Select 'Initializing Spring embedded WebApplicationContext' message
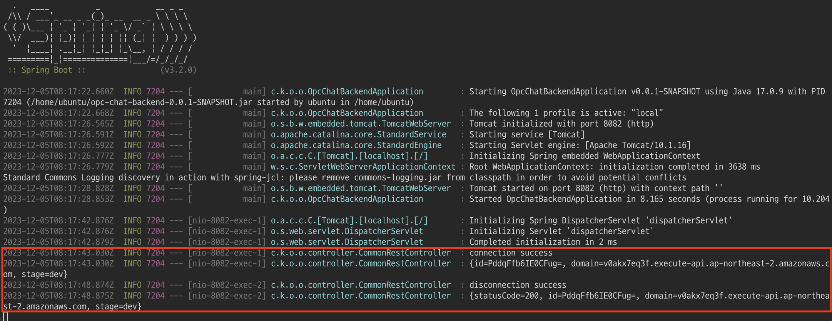 click(x=585, y=156)
